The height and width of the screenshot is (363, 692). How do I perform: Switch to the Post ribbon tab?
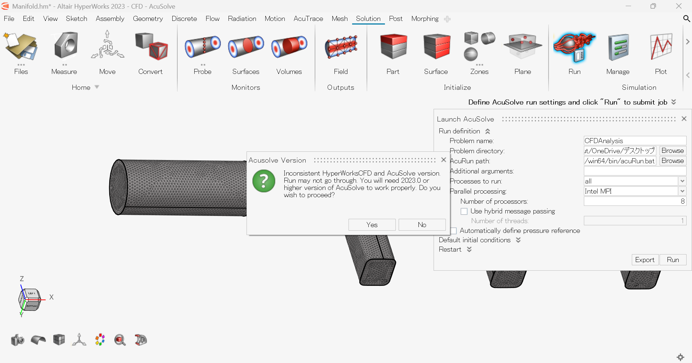(396, 19)
